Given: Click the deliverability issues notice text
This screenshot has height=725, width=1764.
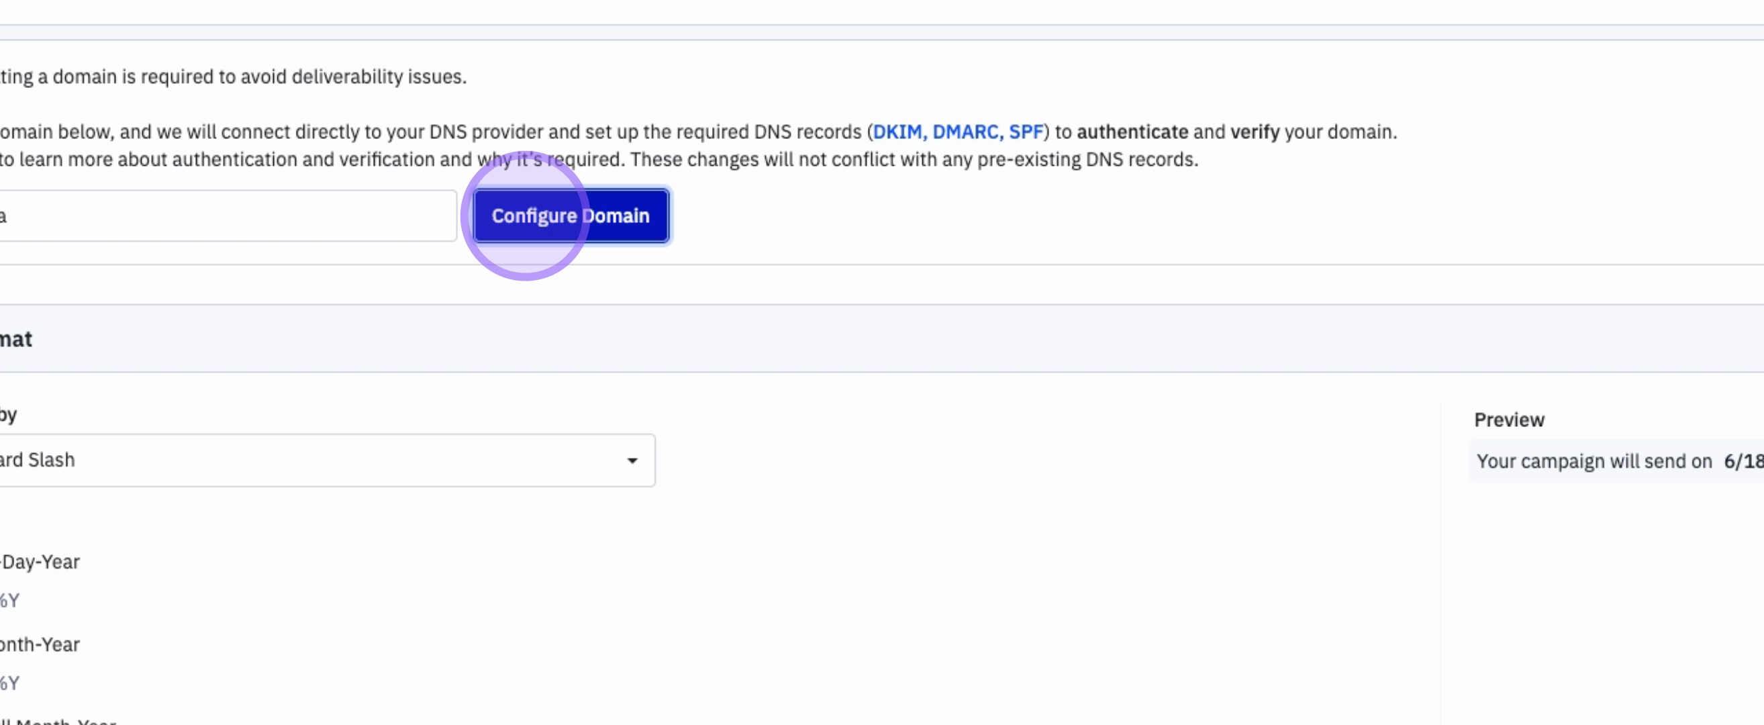Looking at the screenshot, I should 233,77.
